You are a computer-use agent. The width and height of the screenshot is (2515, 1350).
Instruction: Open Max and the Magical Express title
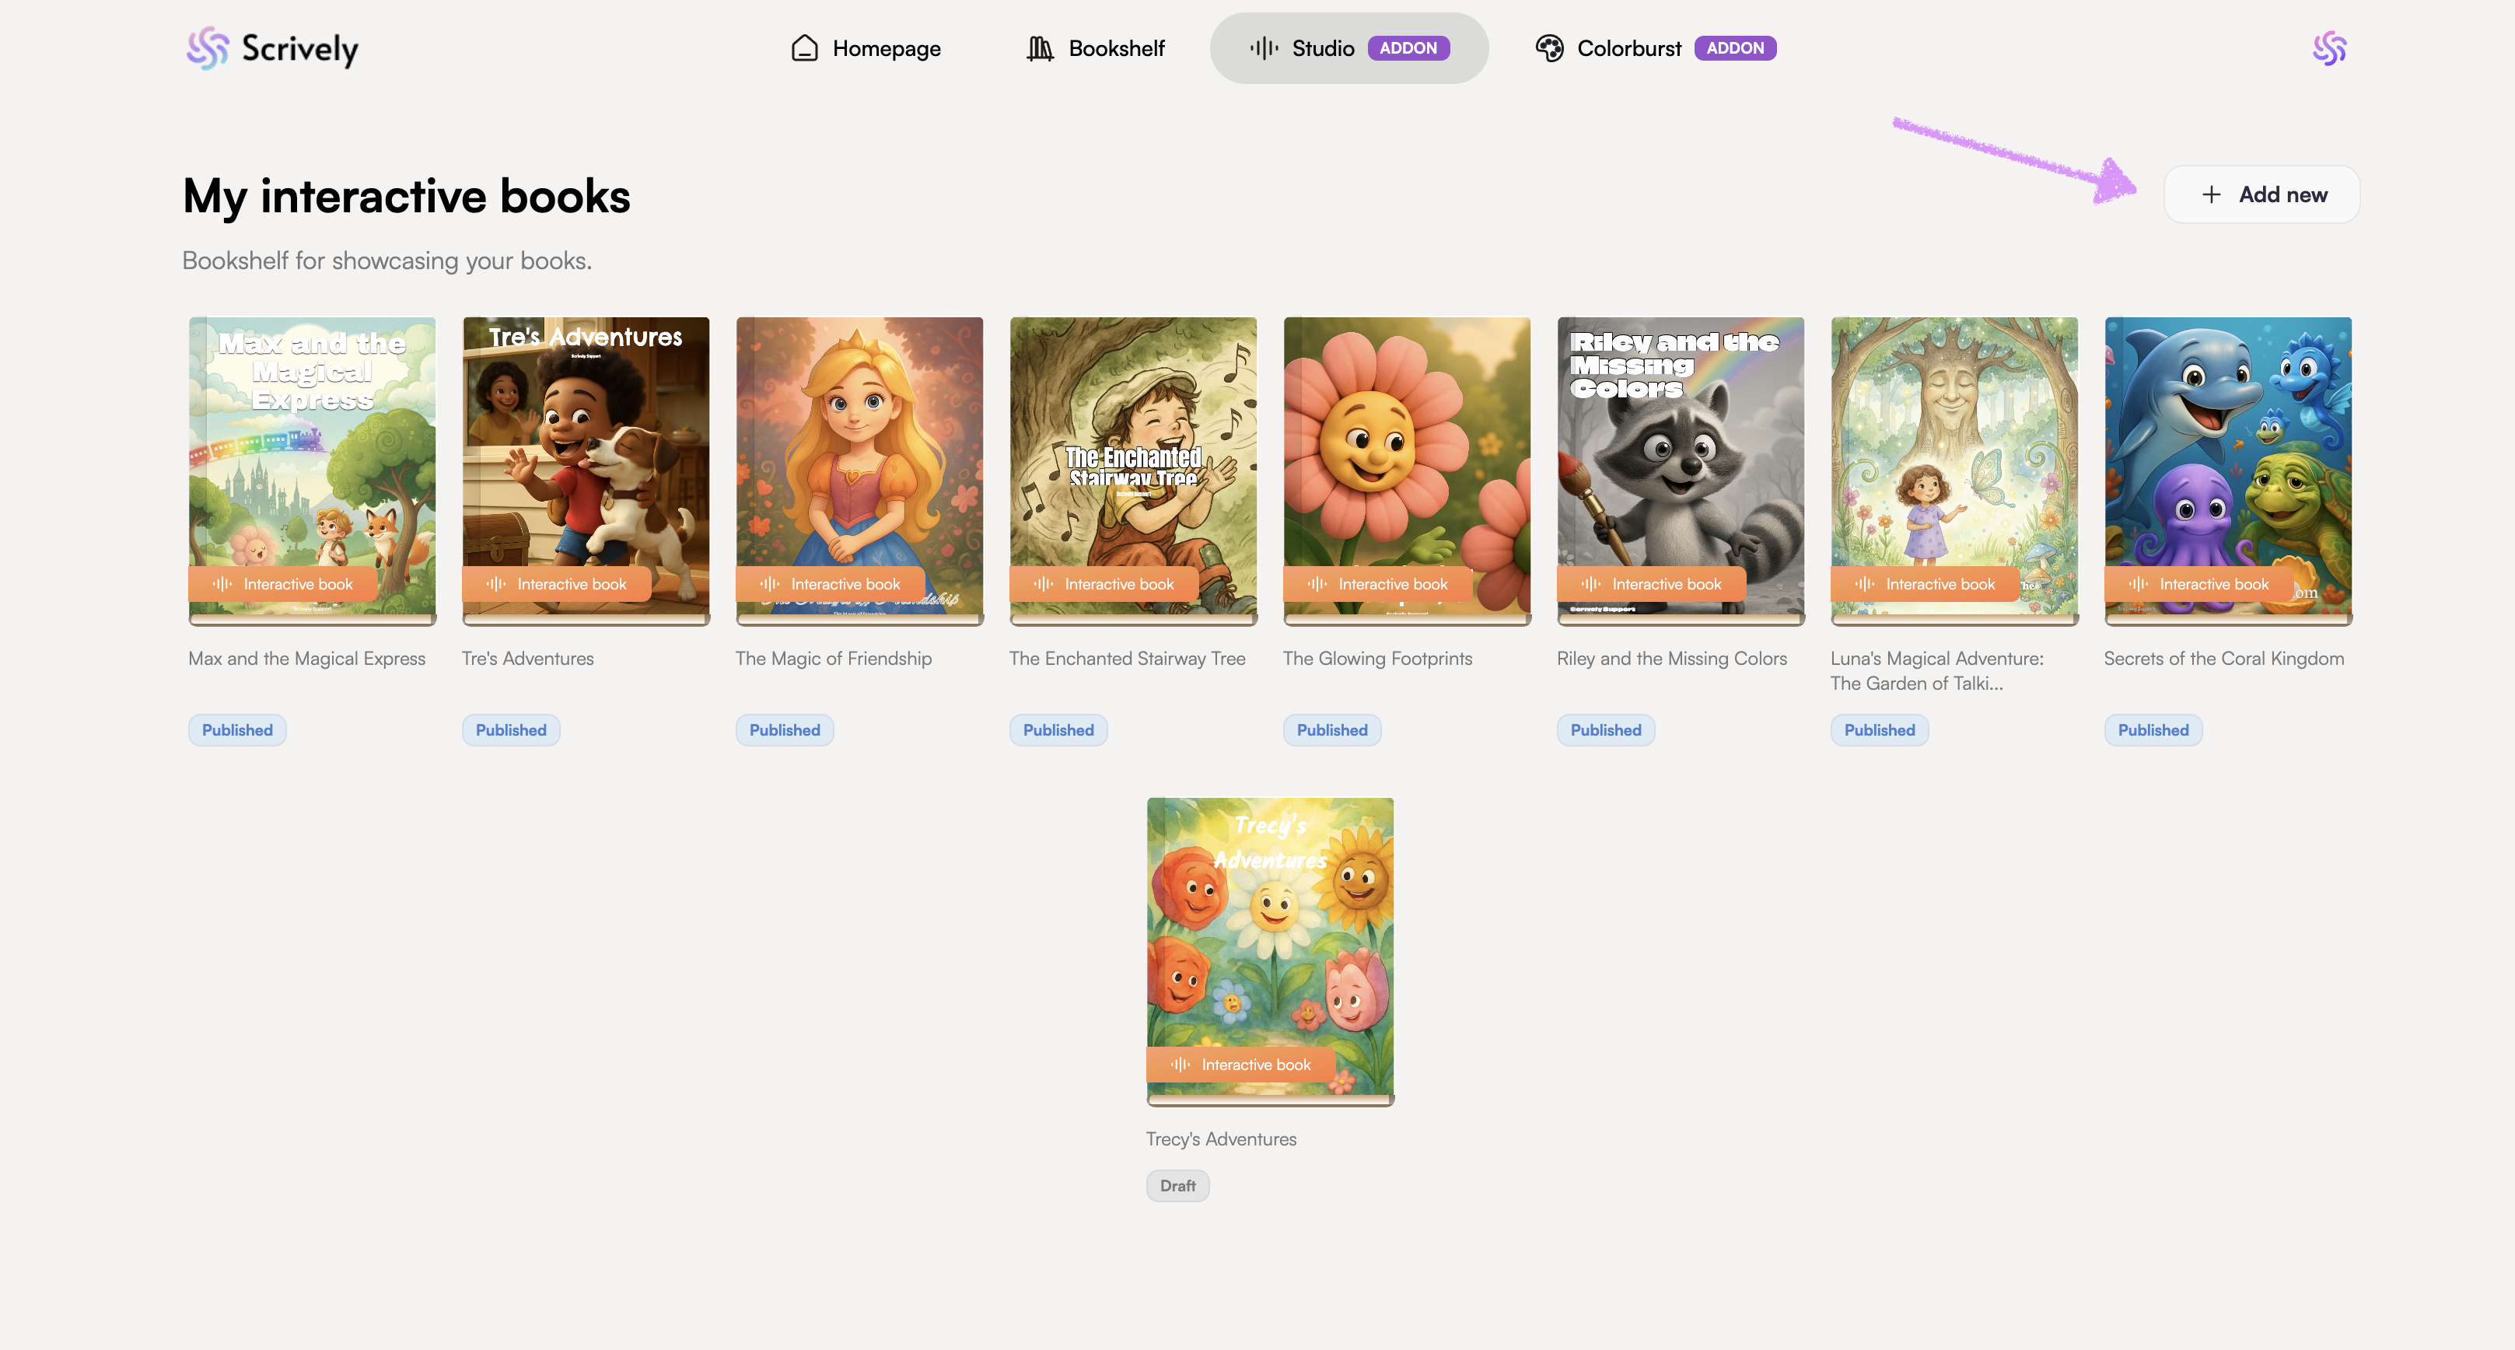coord(306,658)
